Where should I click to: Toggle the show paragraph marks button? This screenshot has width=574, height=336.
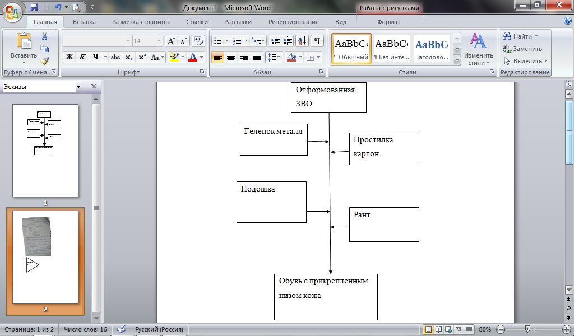coord(317,40)
